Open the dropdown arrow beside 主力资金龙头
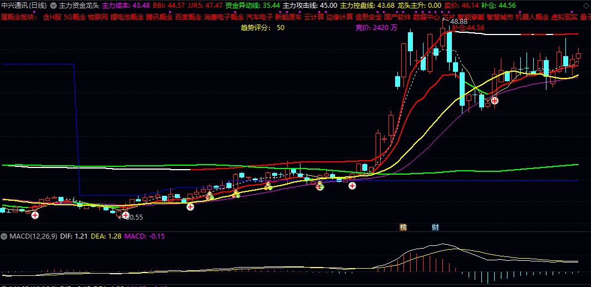 [x=53, y=6]
